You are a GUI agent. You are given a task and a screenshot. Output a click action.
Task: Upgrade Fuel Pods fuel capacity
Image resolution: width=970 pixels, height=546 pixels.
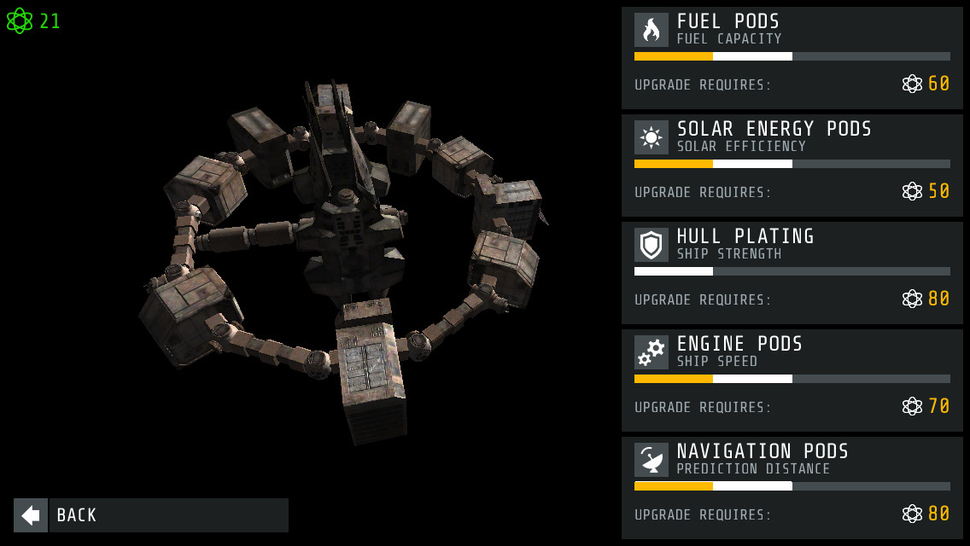(x=792, y=58)
